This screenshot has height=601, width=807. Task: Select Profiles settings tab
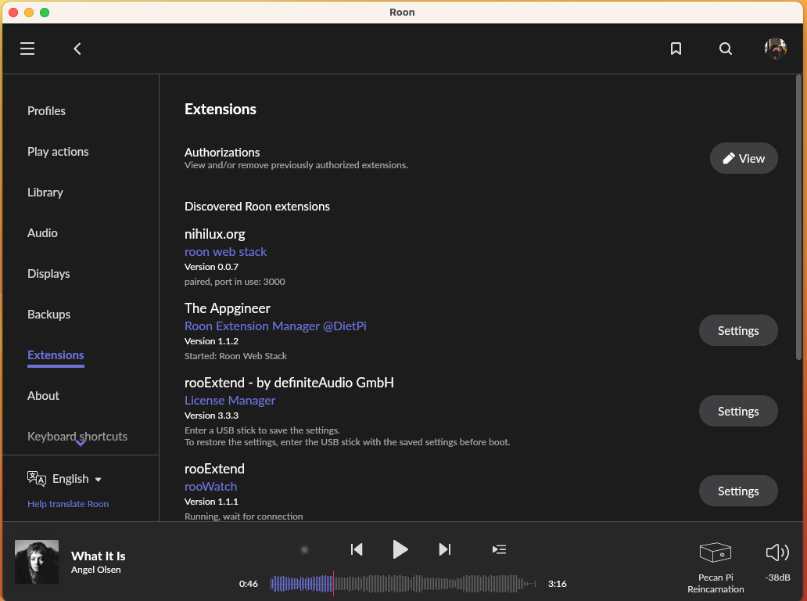[x=46, y=110]
